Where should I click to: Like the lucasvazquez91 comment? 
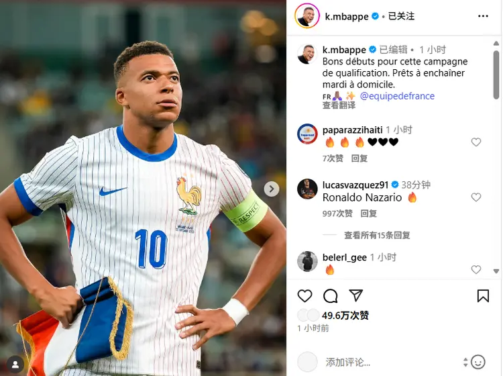click(x=476, y=197)
